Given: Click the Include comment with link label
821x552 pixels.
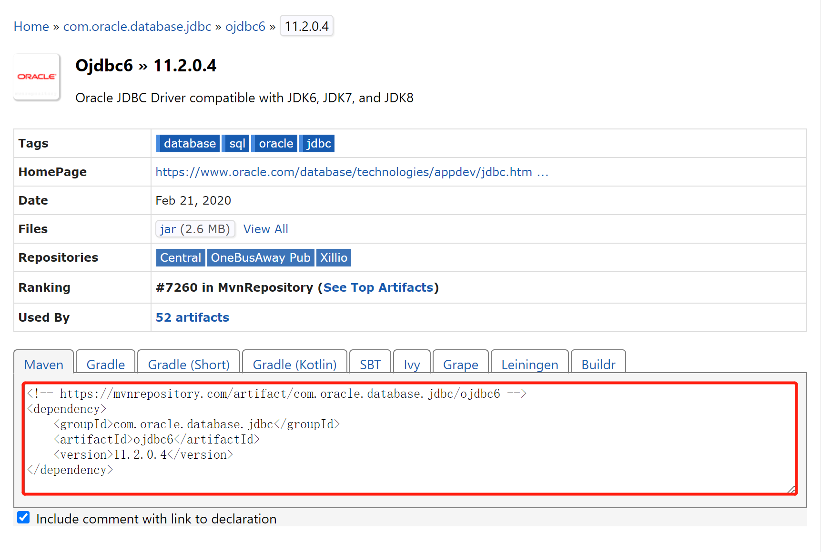Looking at the screenshot, I should click(x=156, y=519).
